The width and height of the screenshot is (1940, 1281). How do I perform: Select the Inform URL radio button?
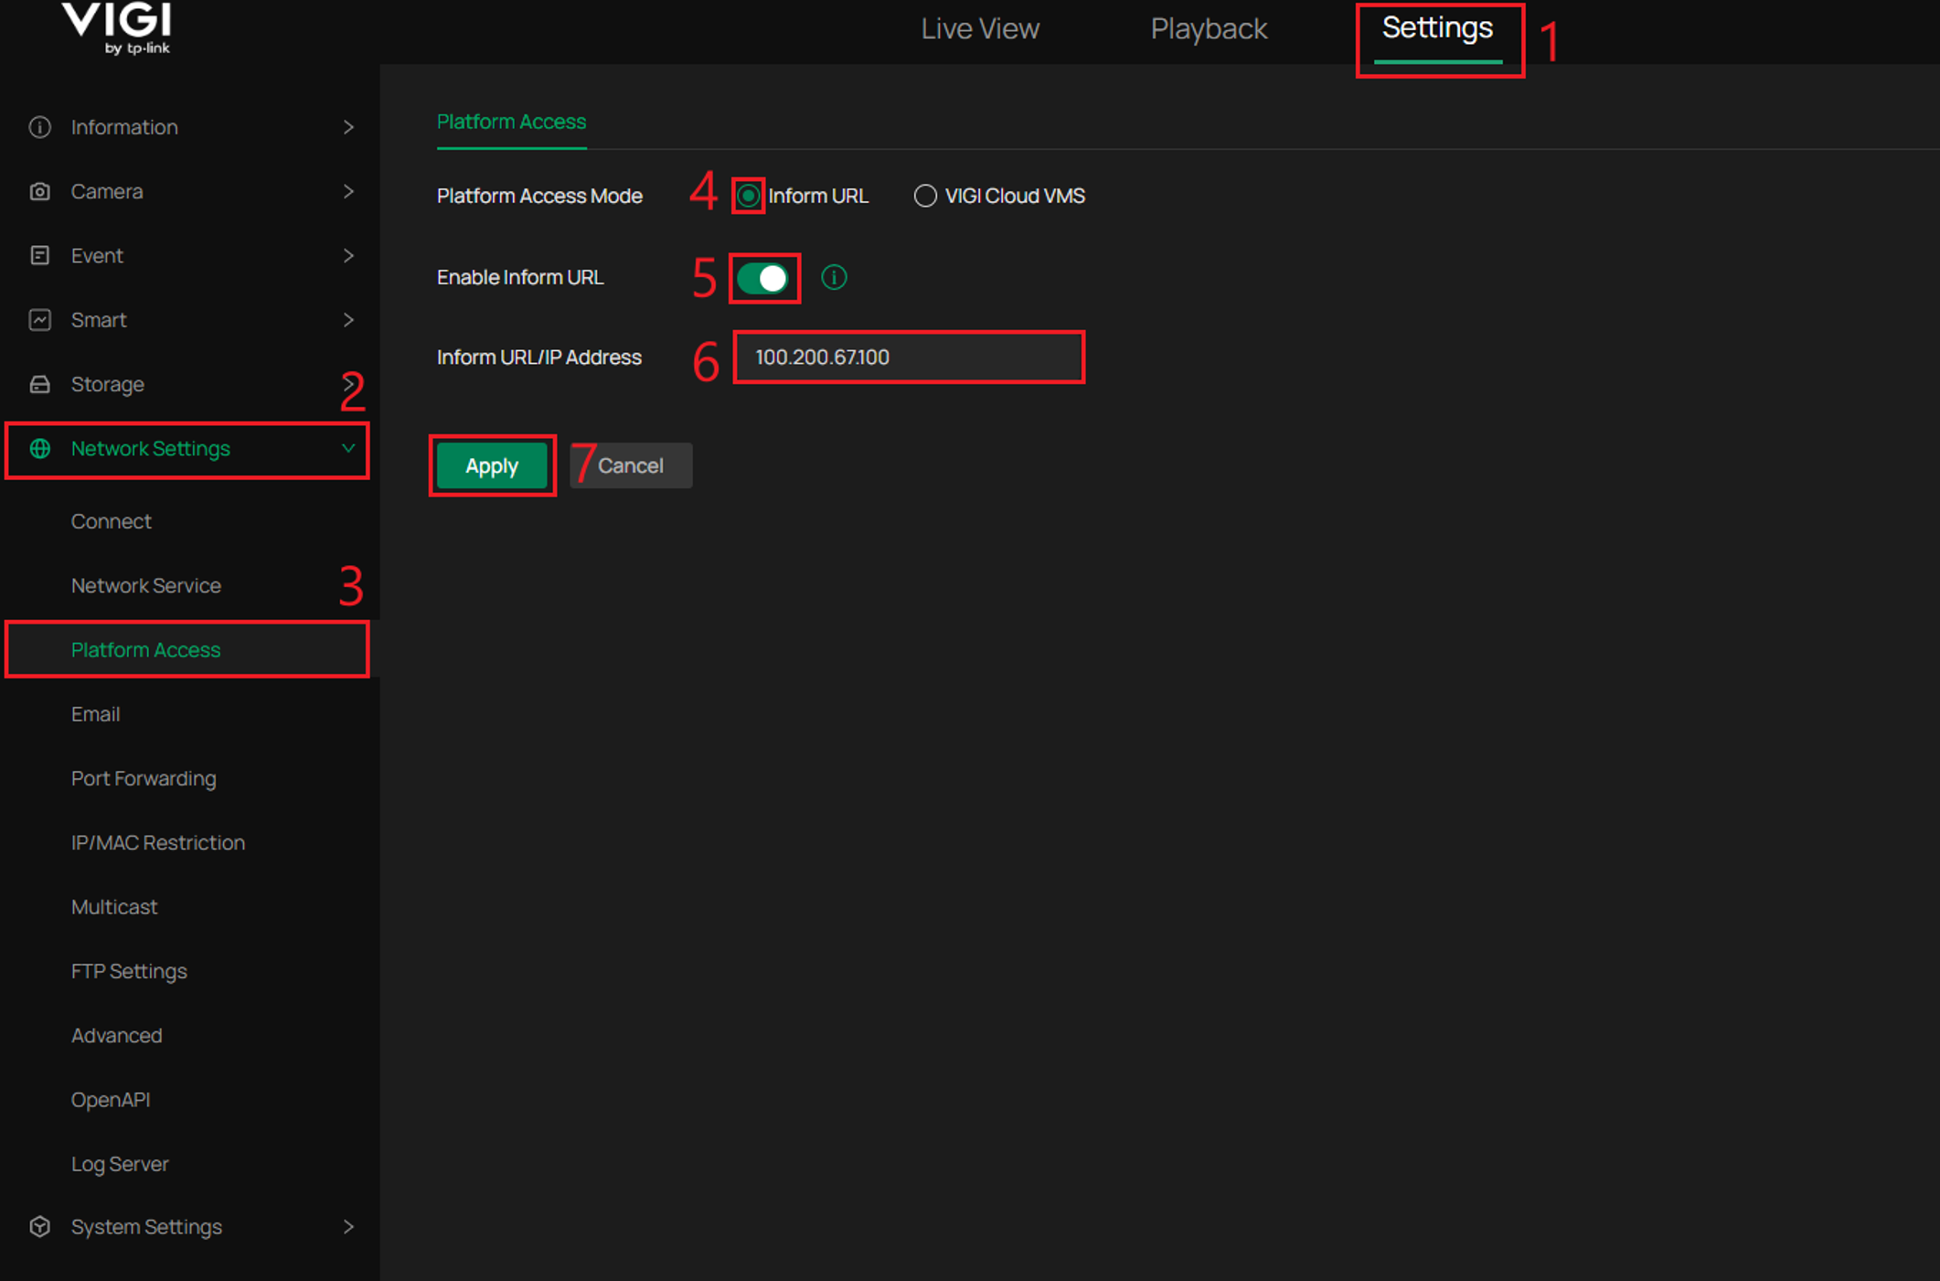click(x=748, y=196)
